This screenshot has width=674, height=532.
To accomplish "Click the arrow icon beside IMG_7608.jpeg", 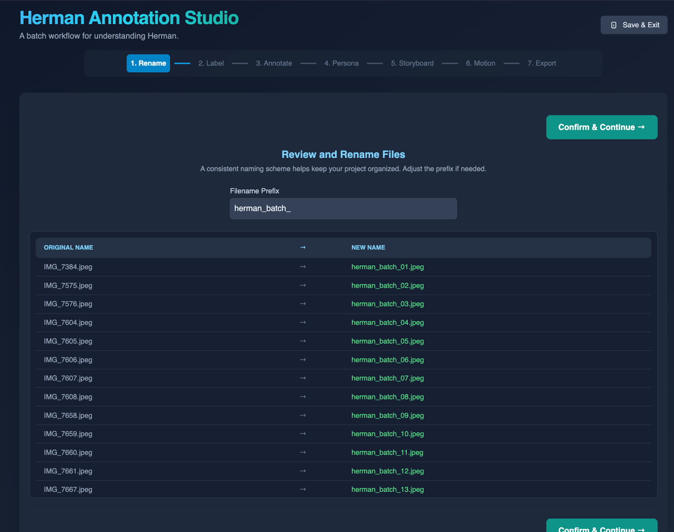I will click(303, 397).
